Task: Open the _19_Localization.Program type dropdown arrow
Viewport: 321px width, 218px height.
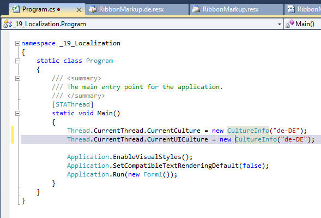Action: (279, 24)
